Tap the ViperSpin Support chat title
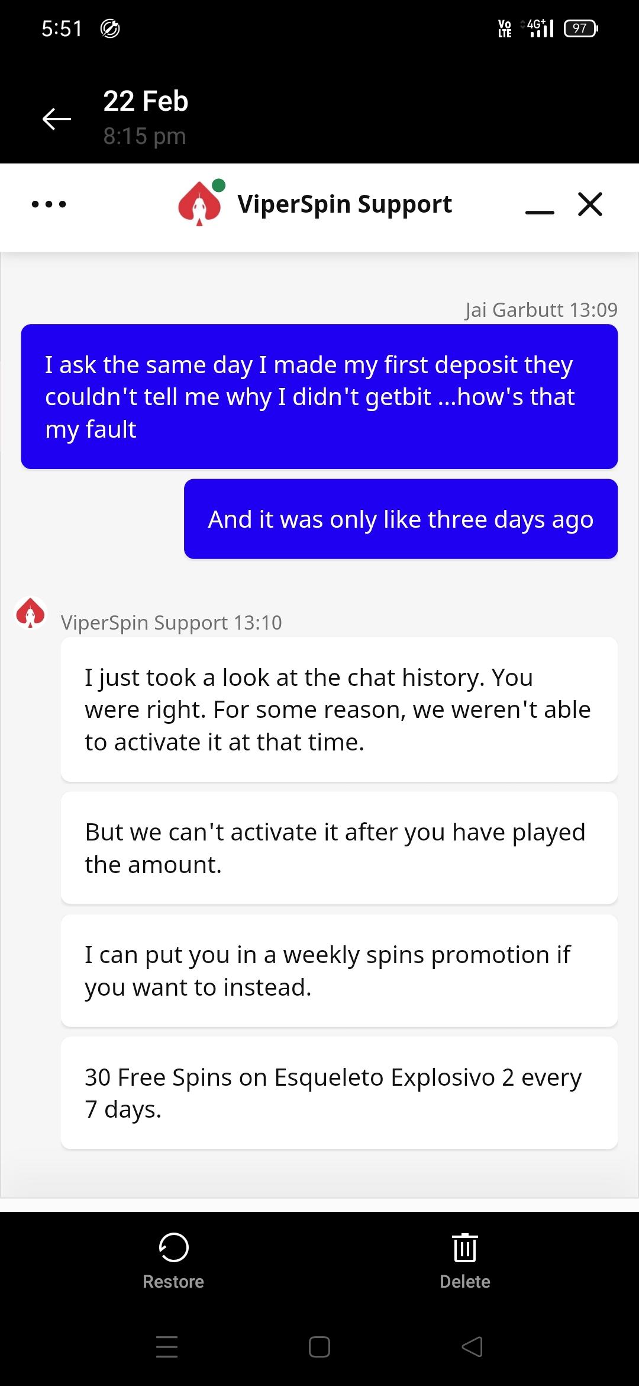Screen dimensions: 639x1386 344,204
